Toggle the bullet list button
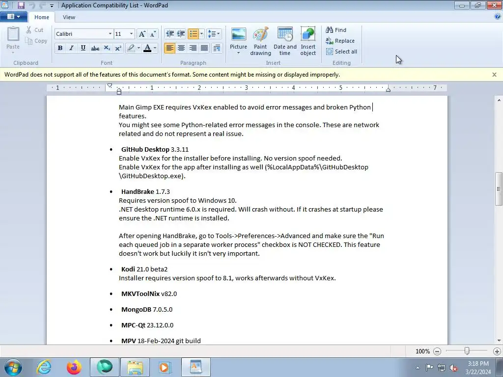Viewport: 503px width, 377px height. click(193, 34)
